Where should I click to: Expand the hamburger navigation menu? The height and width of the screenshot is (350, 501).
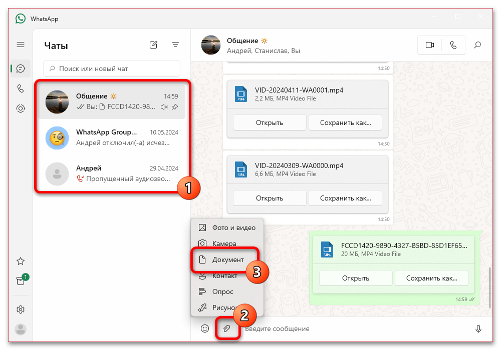(21, 44)
